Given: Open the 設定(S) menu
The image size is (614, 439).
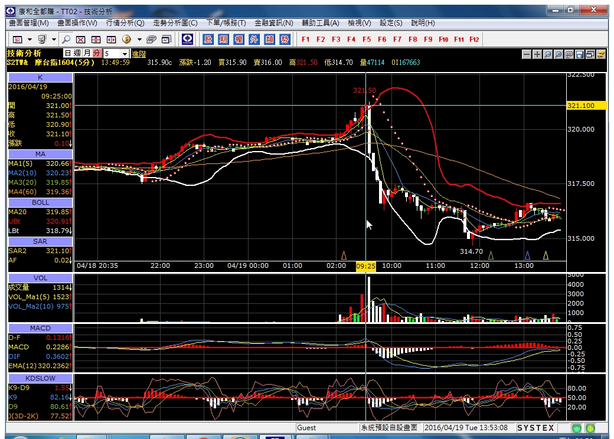Looking at the screenshot, I should [x=391, y=23].
